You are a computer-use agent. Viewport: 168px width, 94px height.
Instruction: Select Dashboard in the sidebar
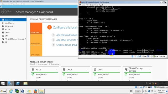(x=13, y=20)
